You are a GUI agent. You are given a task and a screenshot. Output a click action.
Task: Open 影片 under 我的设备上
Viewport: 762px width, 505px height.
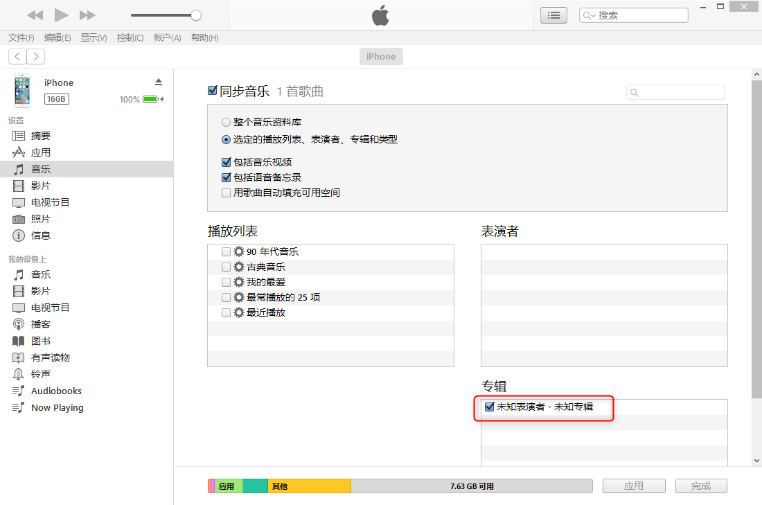coord(87,291)
